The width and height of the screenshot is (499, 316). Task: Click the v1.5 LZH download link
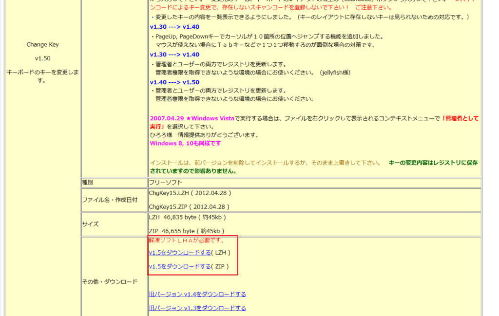coord(180,253)
